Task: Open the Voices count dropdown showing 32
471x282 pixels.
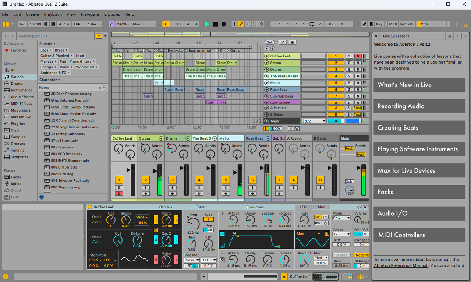Action: point(341,234)
